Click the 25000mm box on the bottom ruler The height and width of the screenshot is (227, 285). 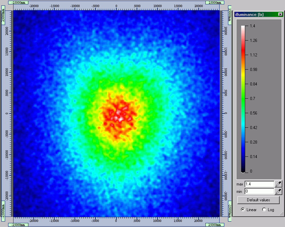click(215, 225)
